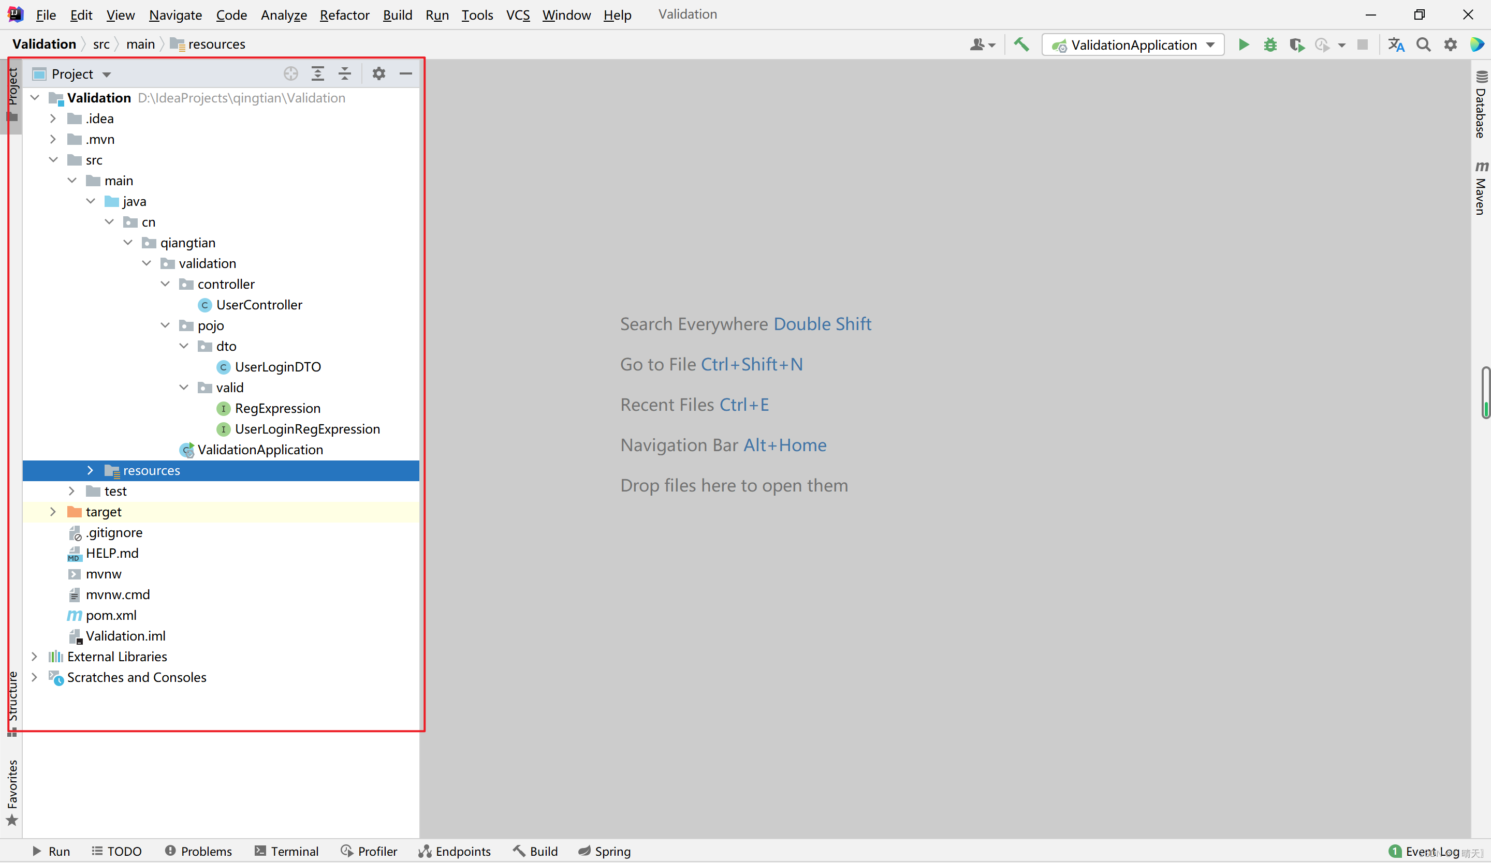Click the green Run application icon
The image size is (1491, 863).
click(x=1243, y=45)
